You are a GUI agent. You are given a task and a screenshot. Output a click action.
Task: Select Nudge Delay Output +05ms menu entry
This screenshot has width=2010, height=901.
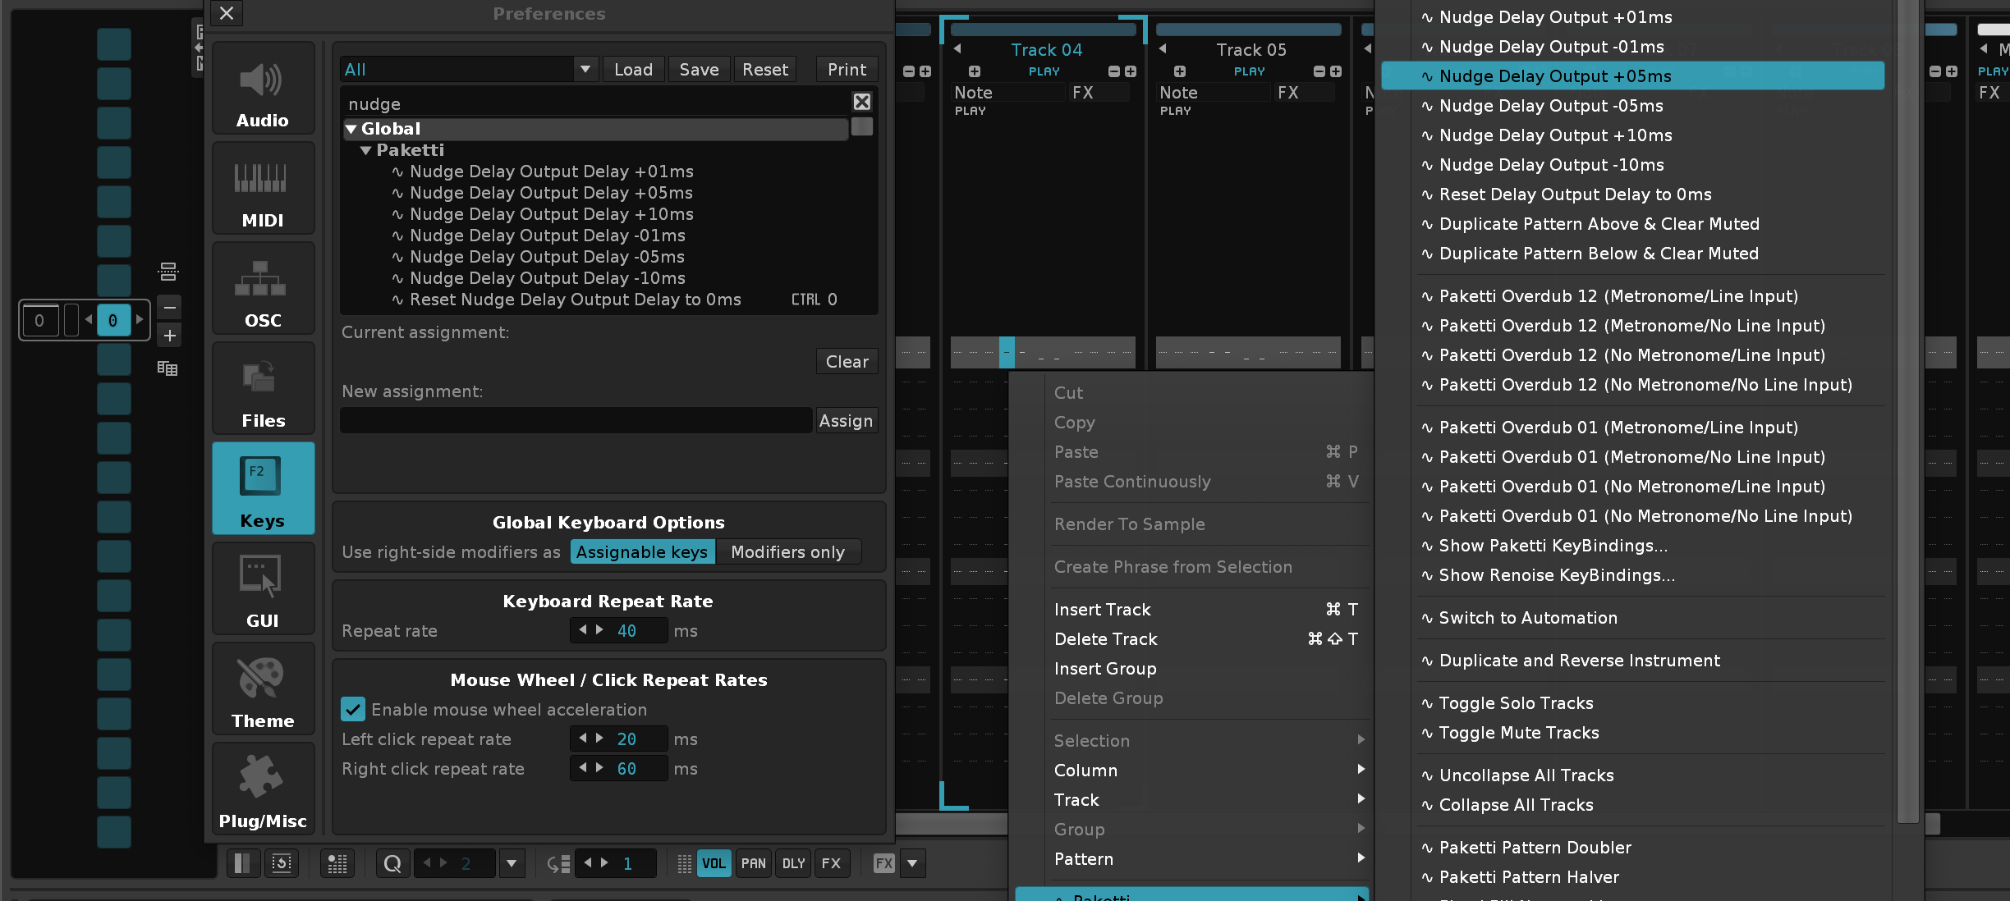pos(1554,76)
